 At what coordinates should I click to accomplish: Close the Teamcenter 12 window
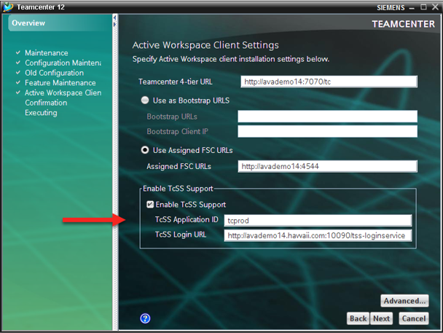pos(435,7)
